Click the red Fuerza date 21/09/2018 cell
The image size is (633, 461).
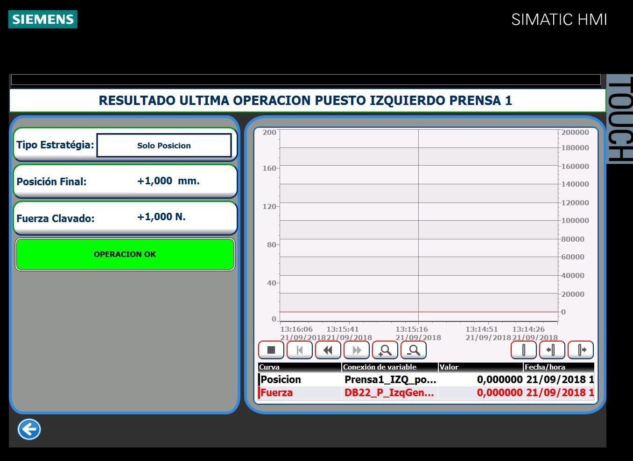560,392
